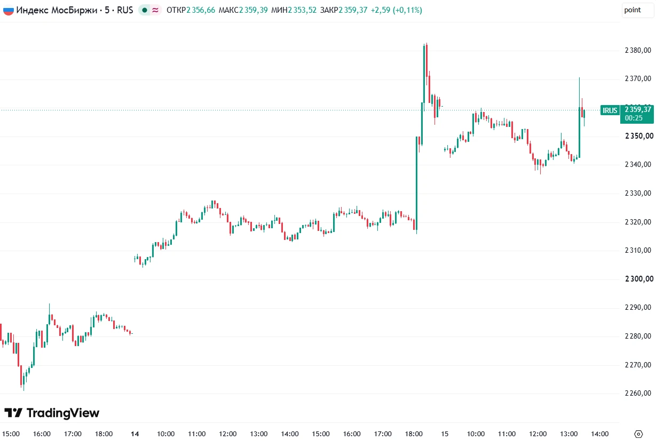Click the 2 260,00 price scale label
Image resolution: width=656 pixels, height=441 pixels.
click(638, 393)
